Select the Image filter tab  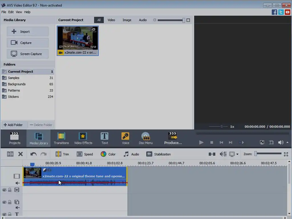pyautogui.click(x=127, y=20)
